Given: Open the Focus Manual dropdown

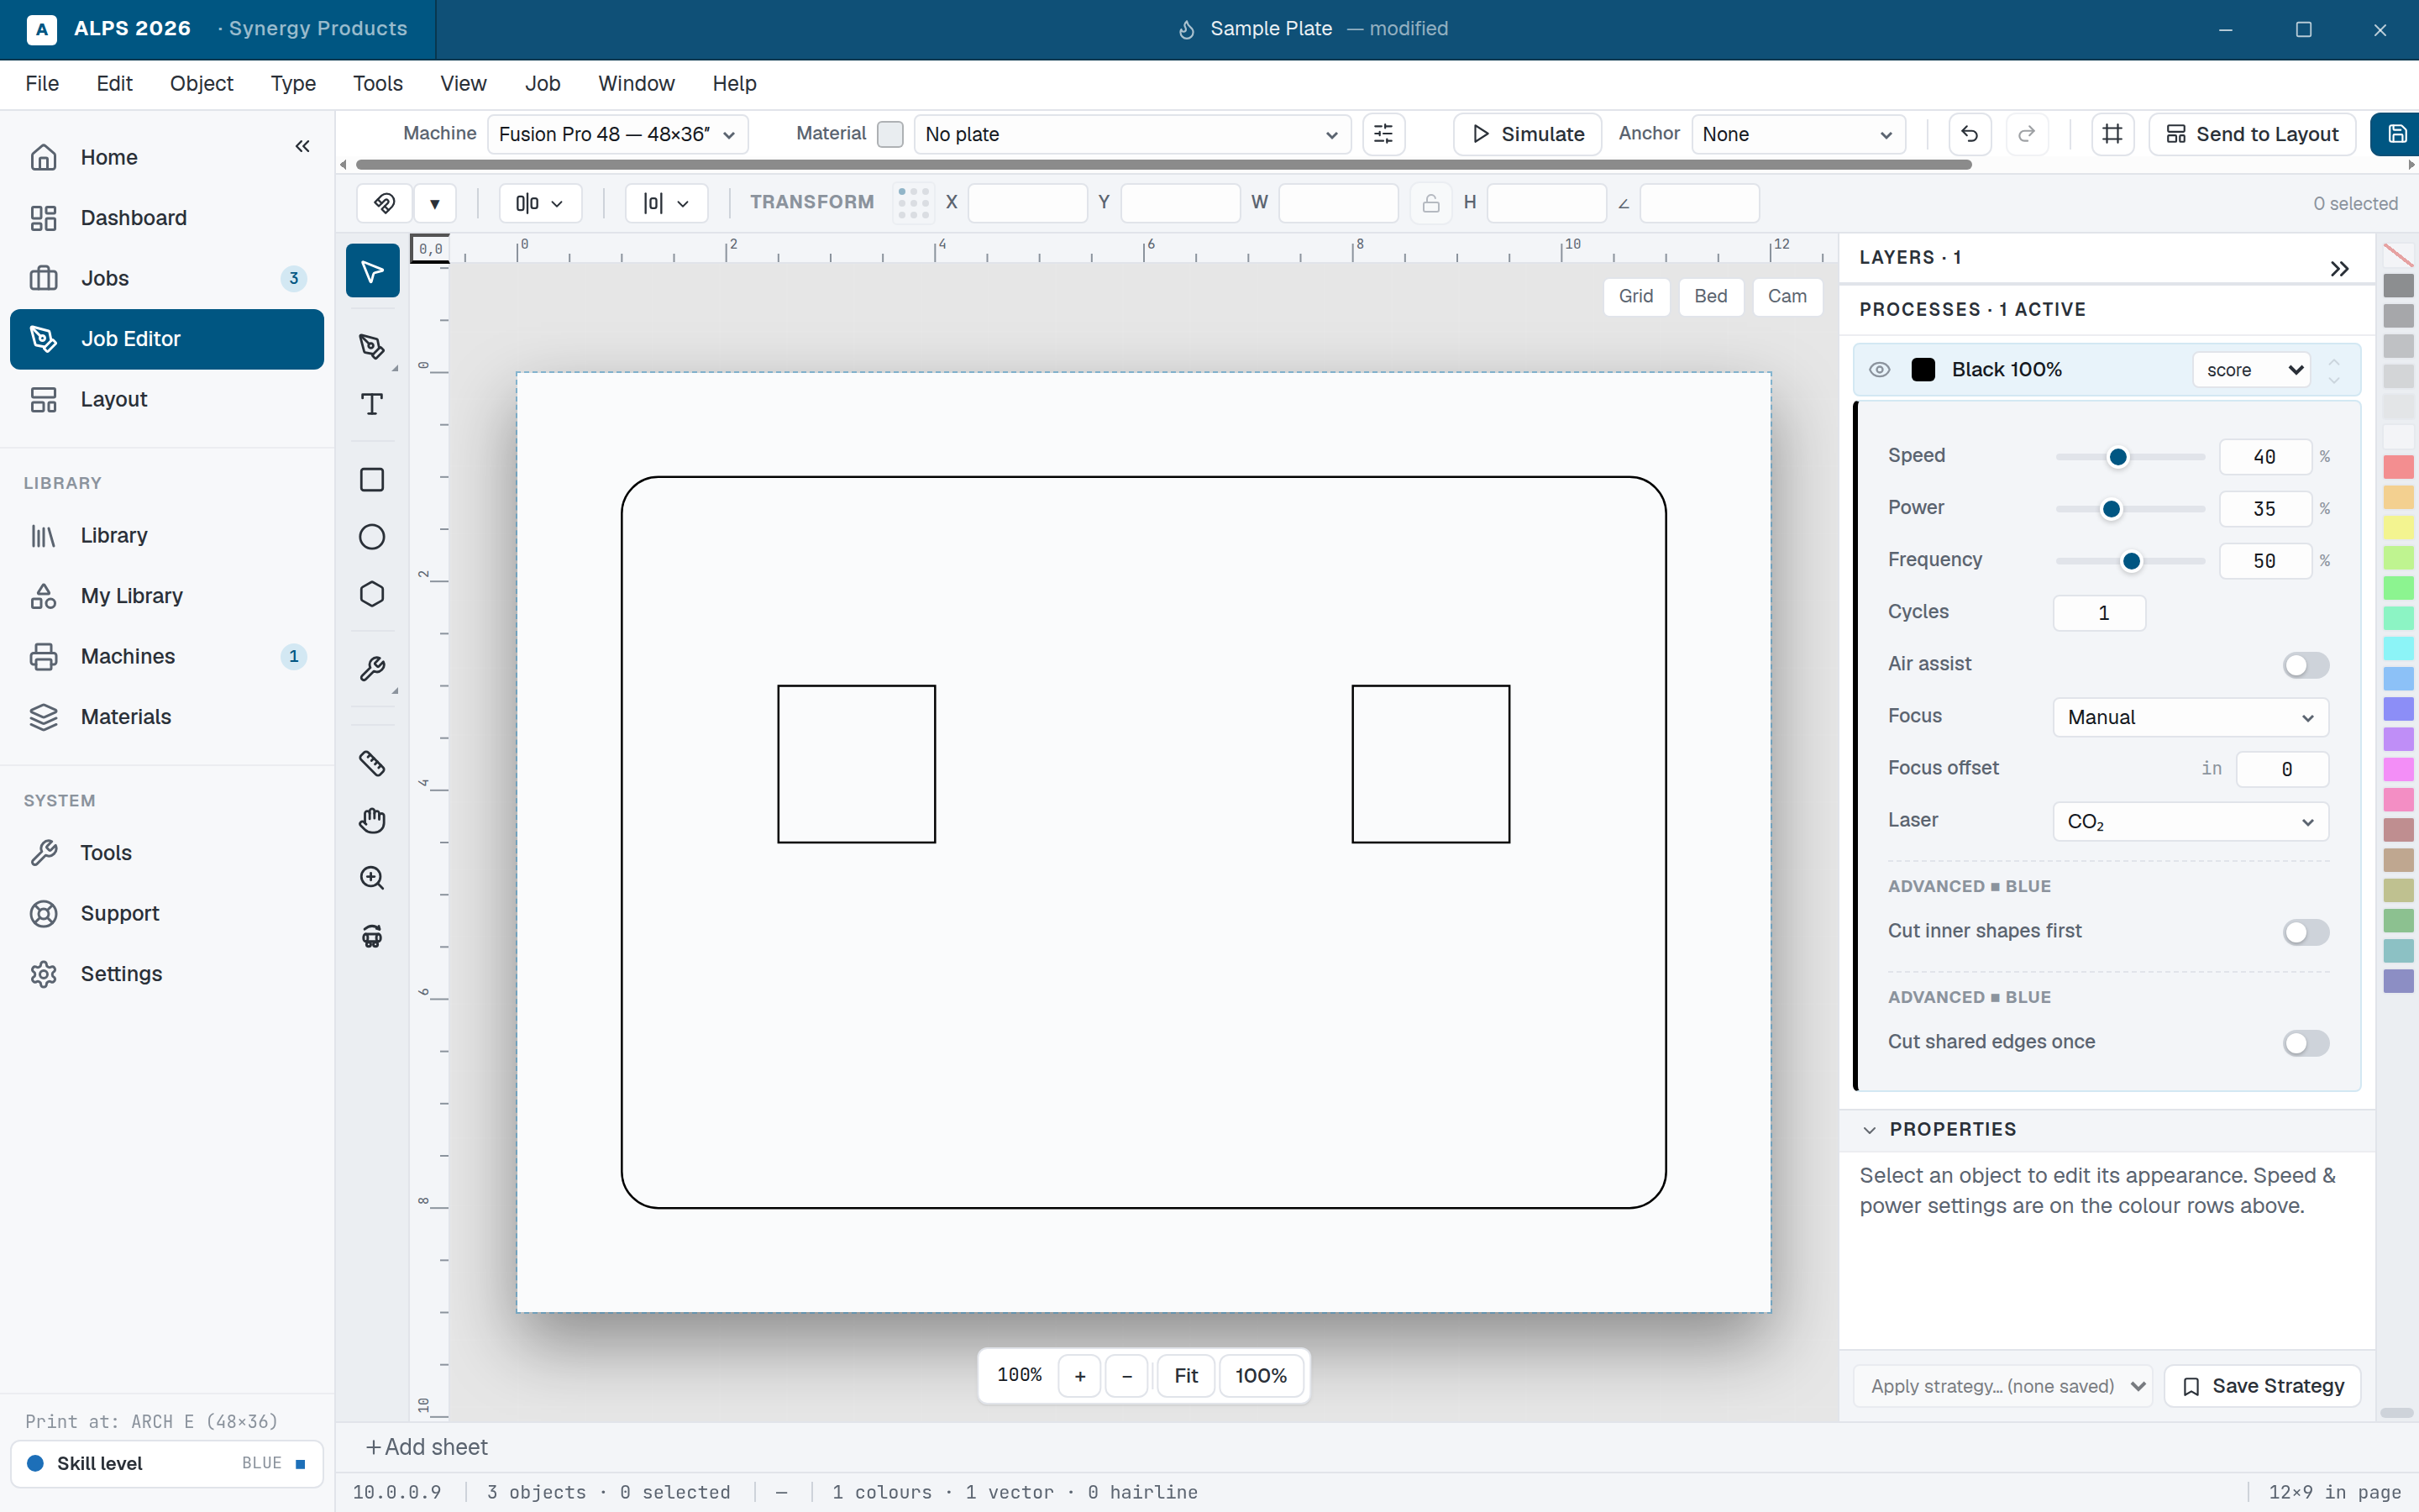Looking at the screenshot, I should [x=2190, y=717].
